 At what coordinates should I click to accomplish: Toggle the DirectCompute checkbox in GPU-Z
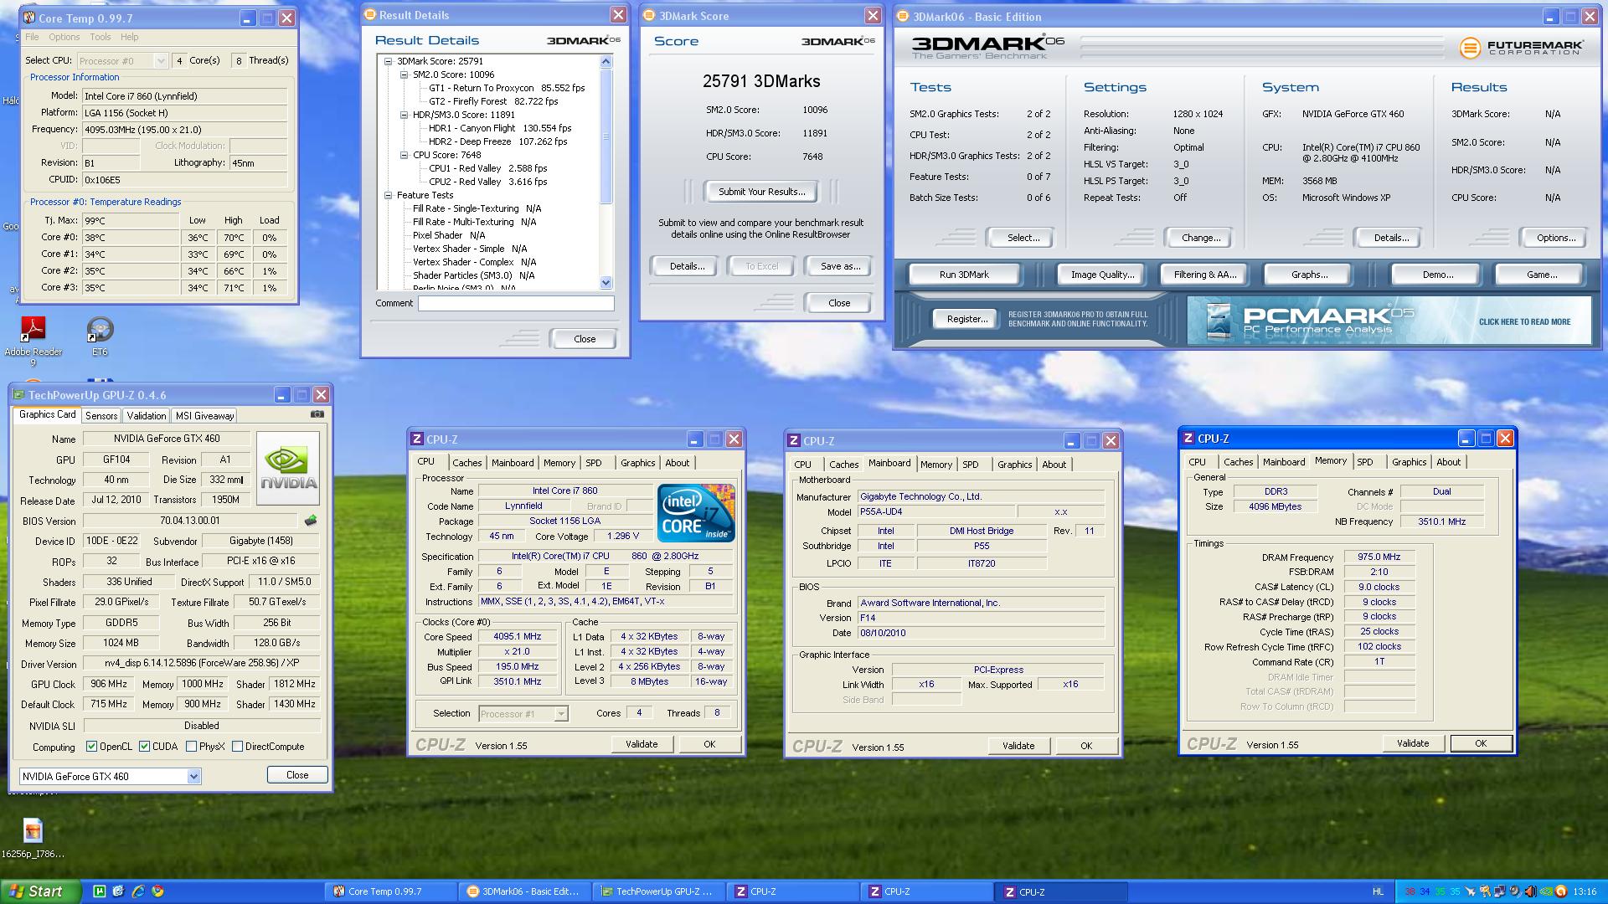237,747
